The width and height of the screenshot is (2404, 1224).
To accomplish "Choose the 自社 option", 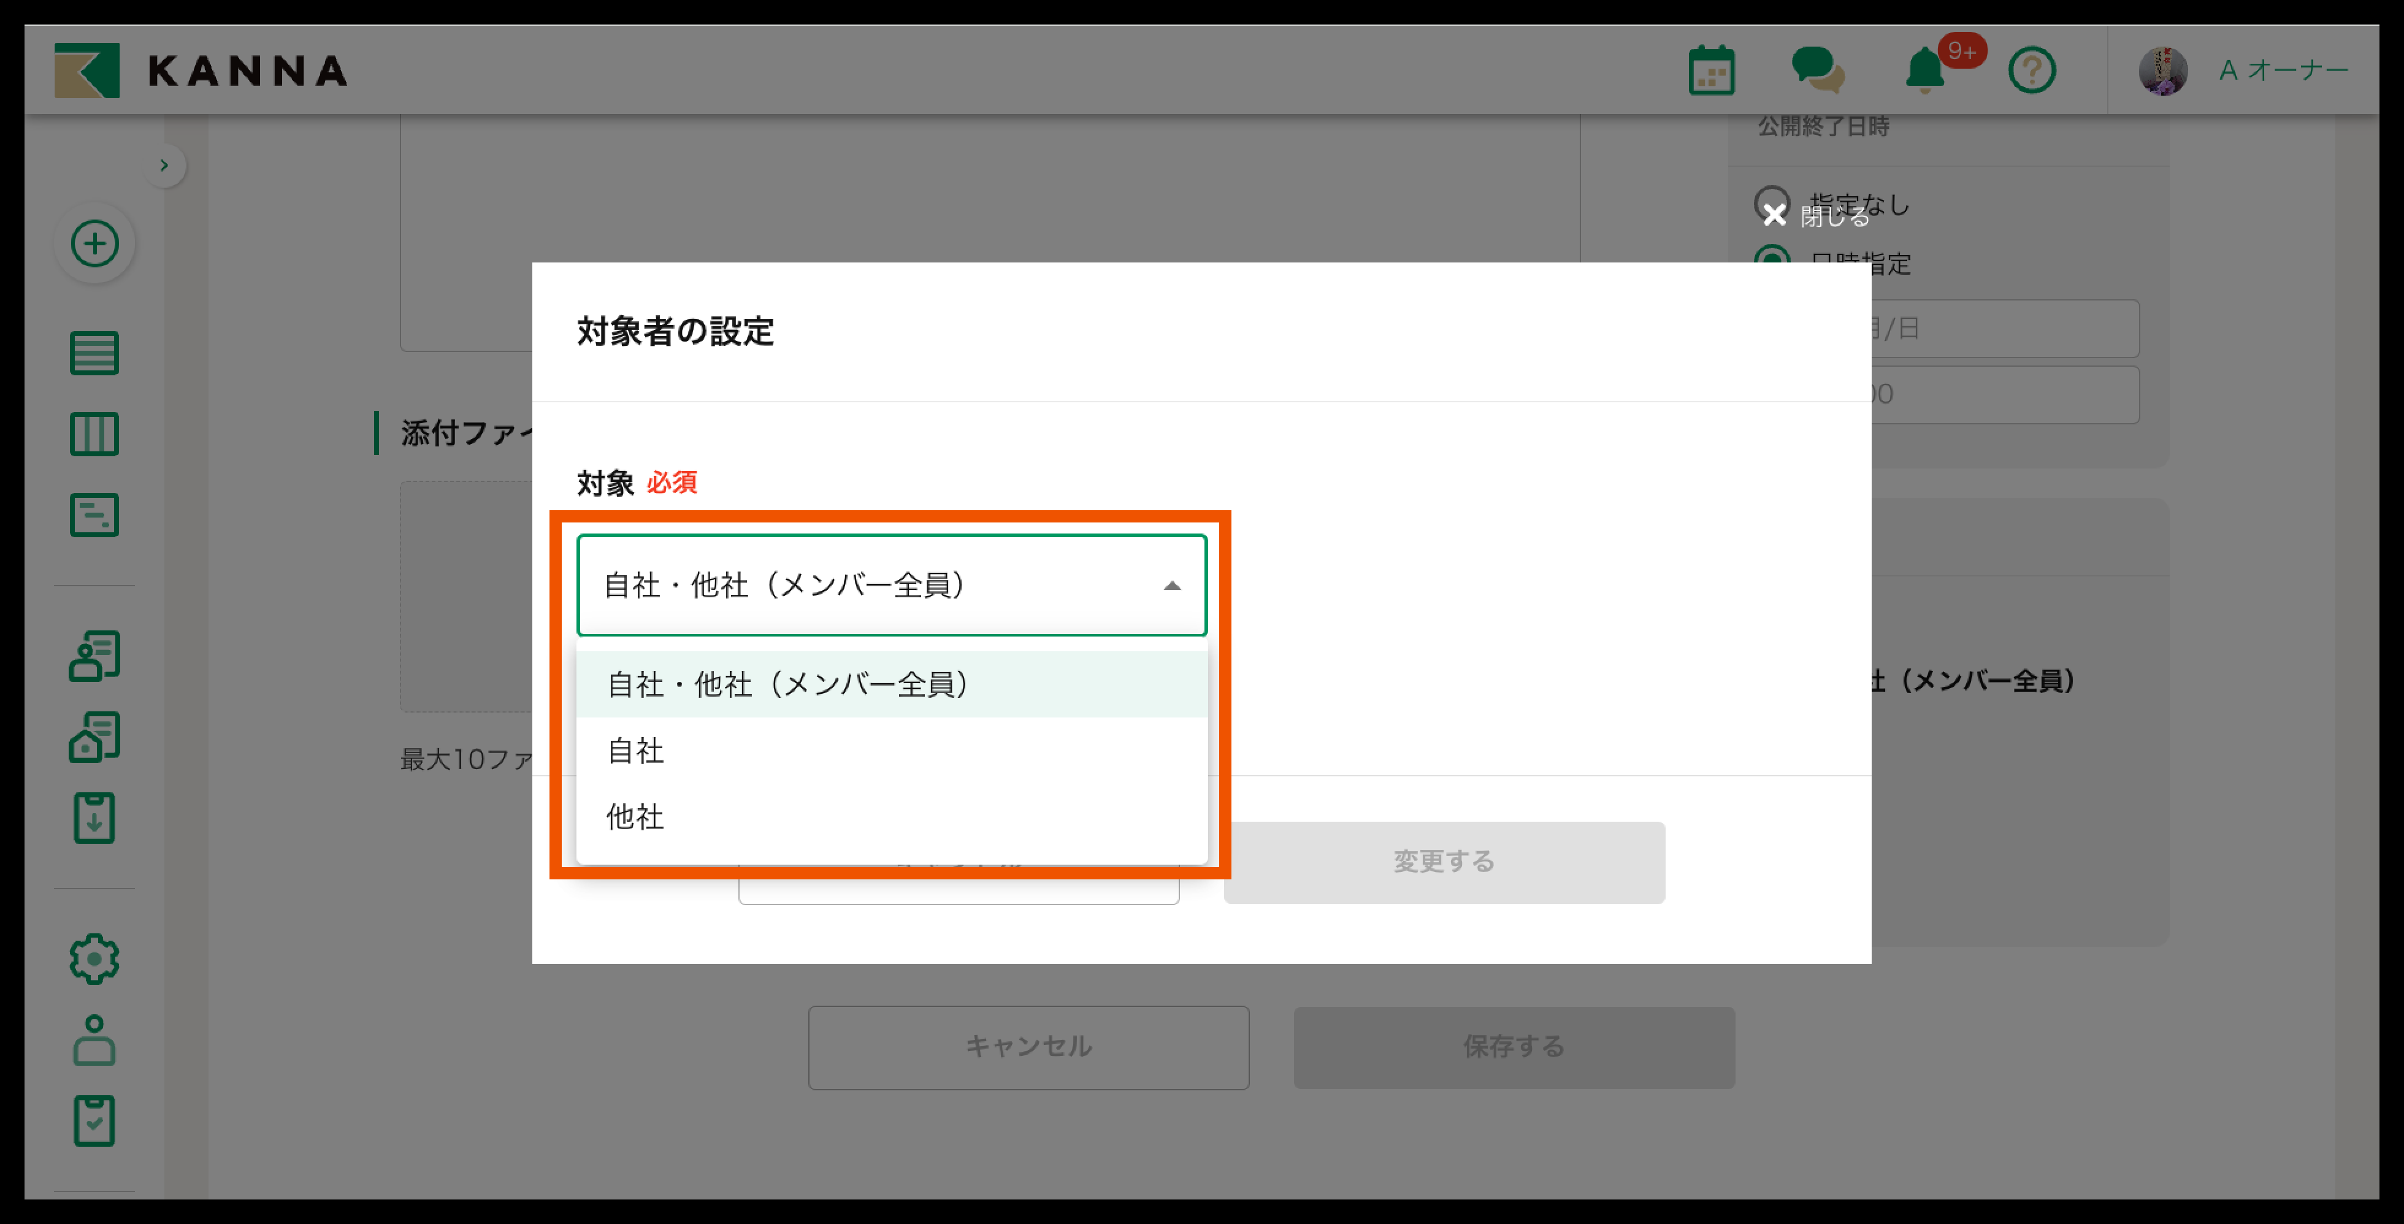I will [637, 751].
